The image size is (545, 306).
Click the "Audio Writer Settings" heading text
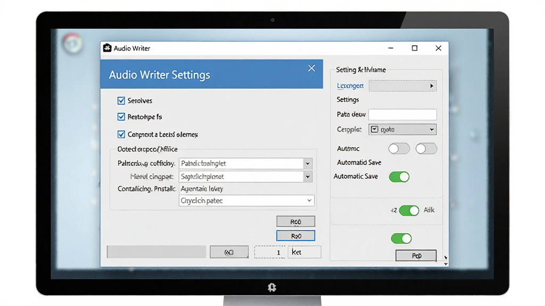160,75
